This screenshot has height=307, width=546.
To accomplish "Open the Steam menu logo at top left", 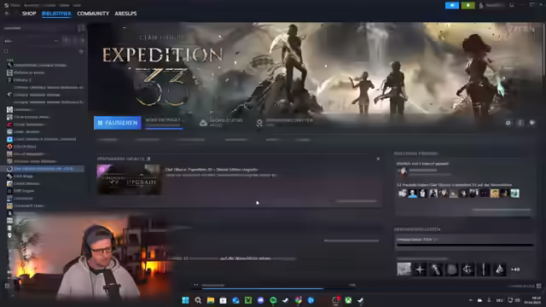I will coord(6,5).
